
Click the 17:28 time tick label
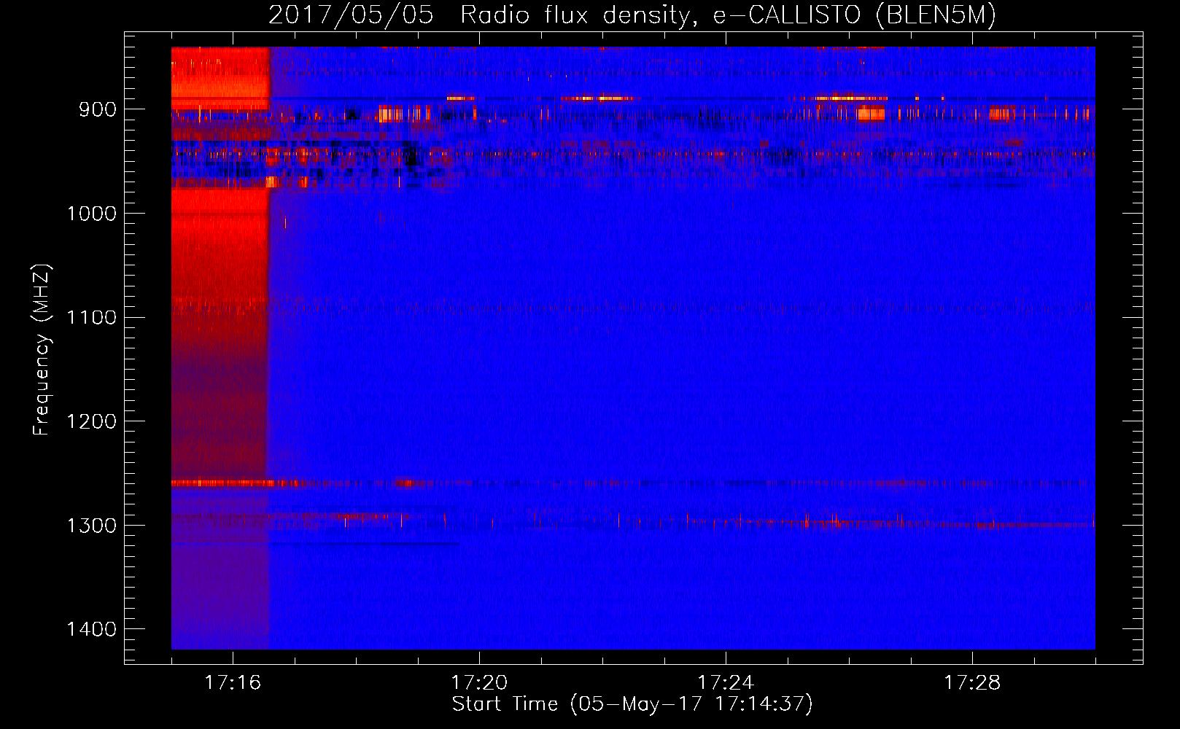[x=972, y=683]
